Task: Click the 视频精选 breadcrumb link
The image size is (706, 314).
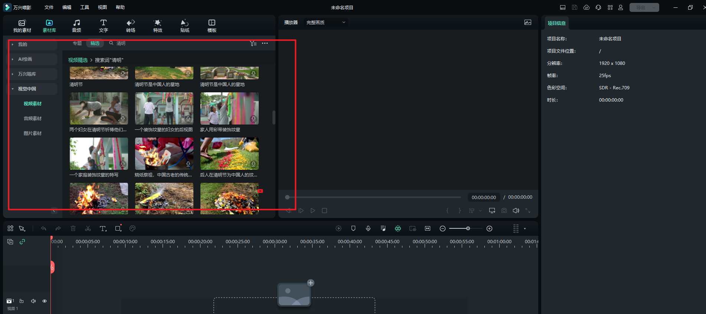Action: point(78,60)
